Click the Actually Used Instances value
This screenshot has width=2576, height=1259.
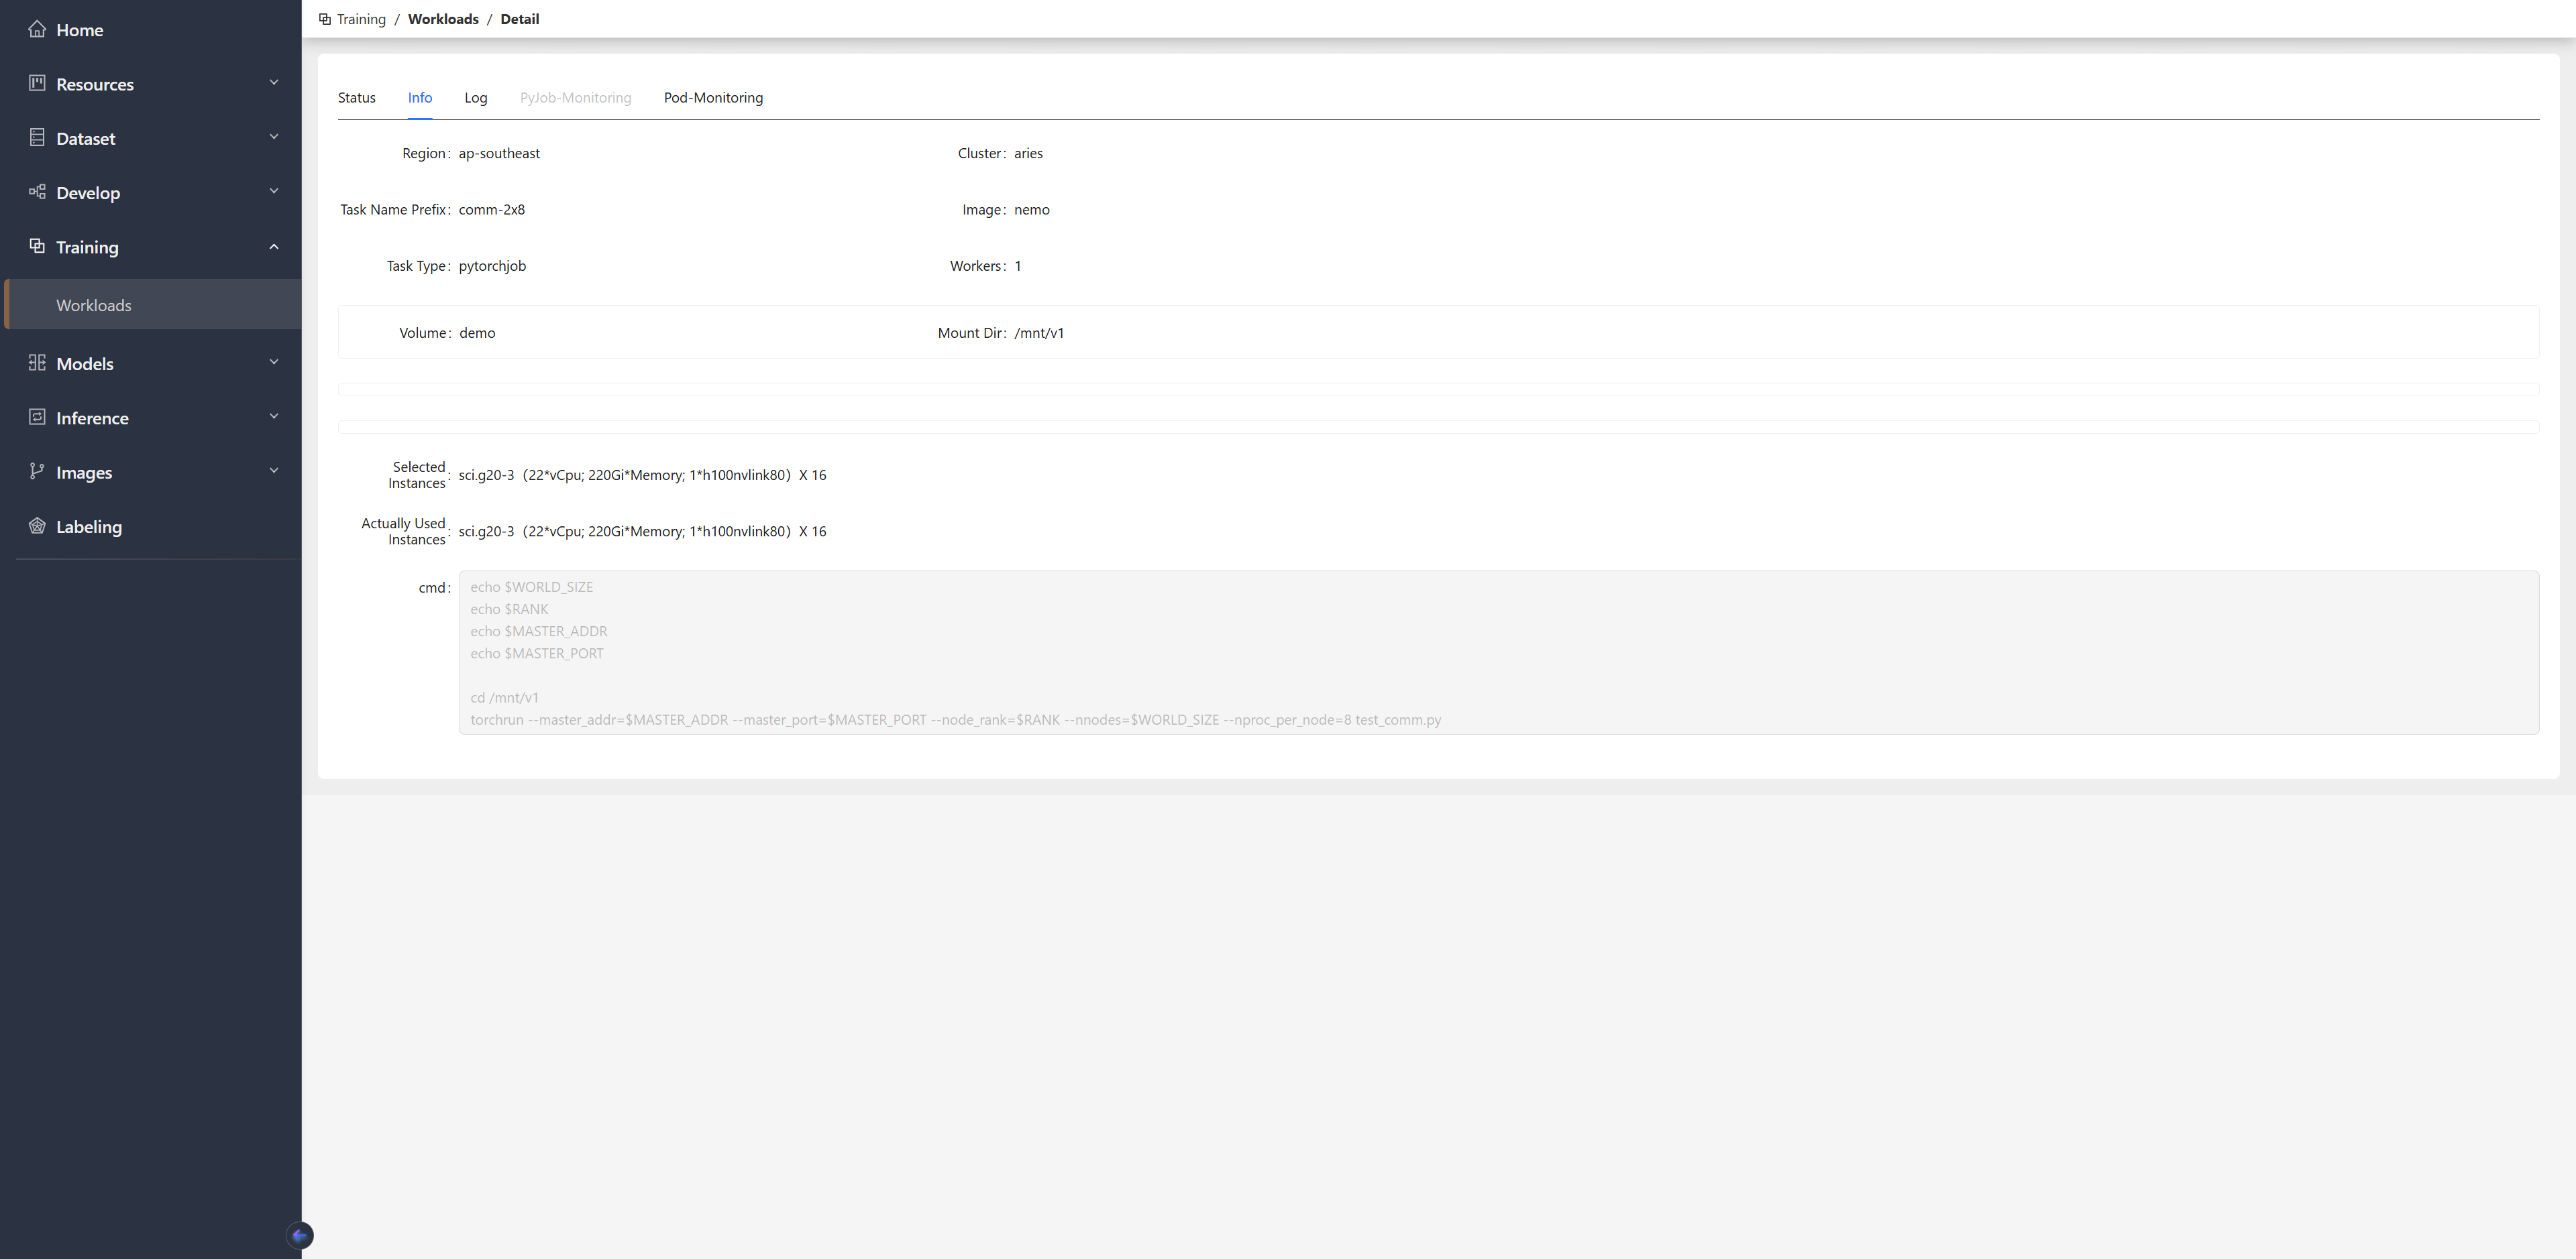coord(643,530)
